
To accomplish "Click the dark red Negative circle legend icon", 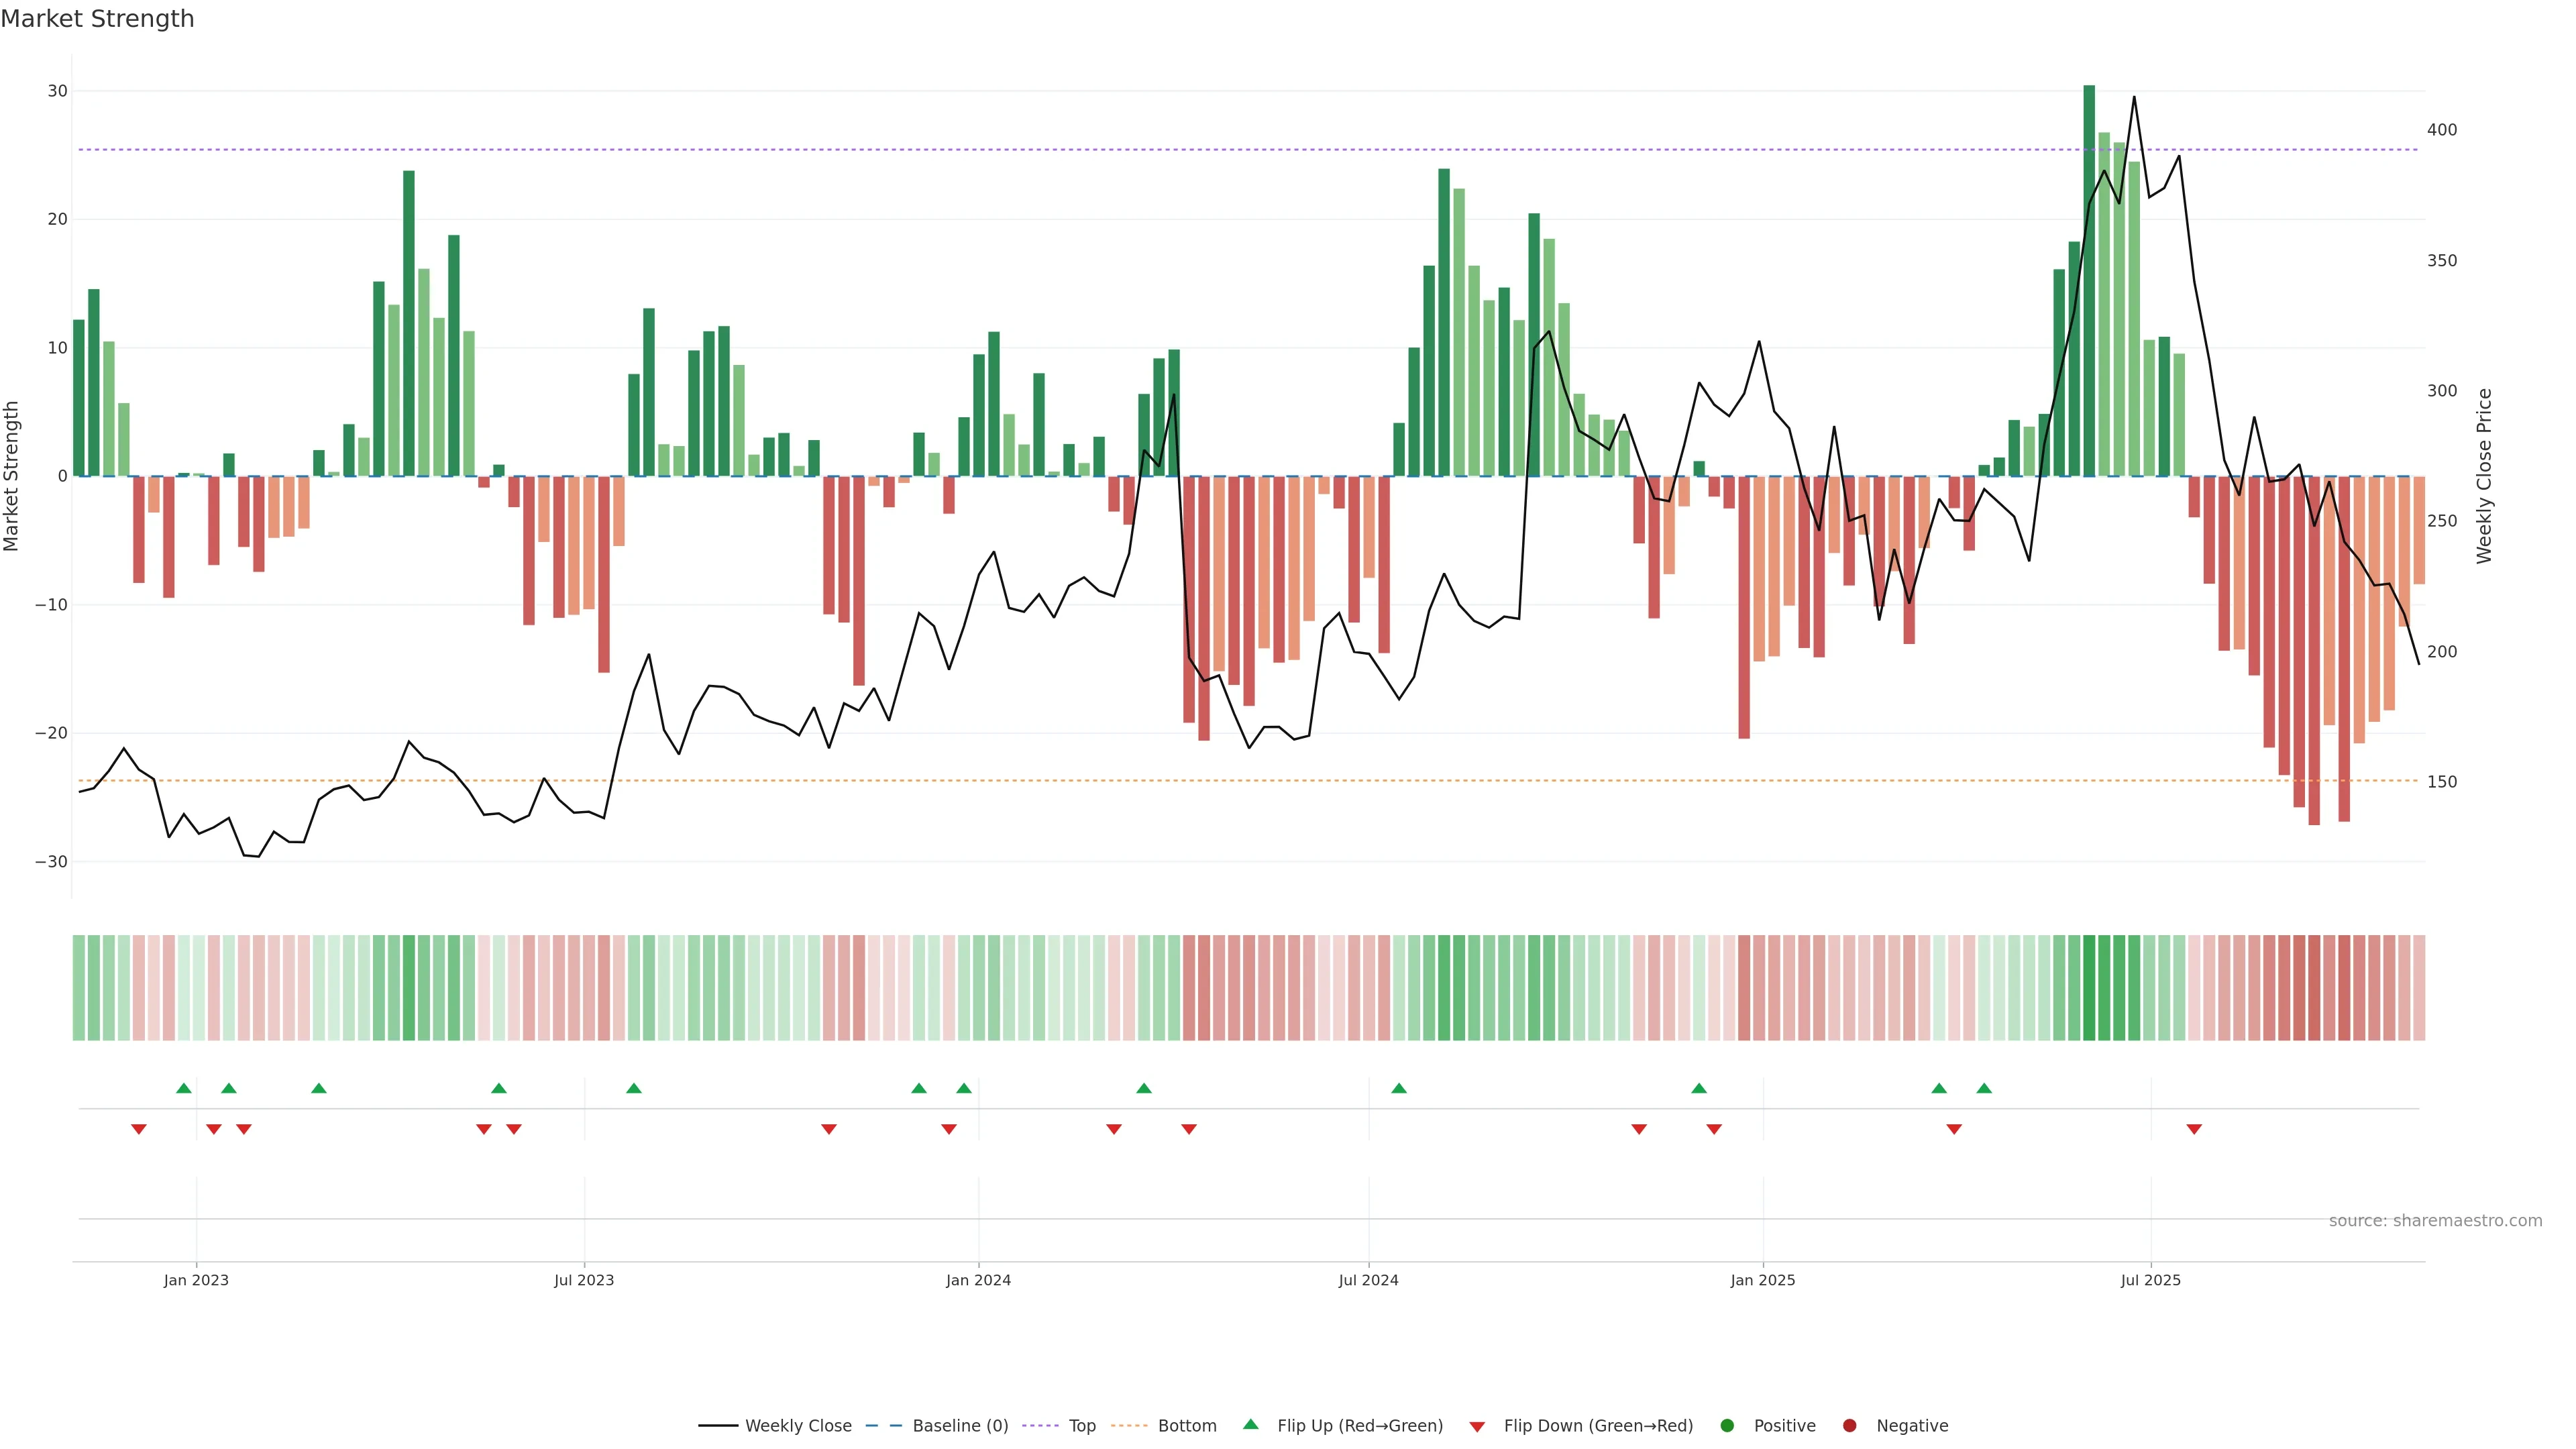I will [1849, 1426].
